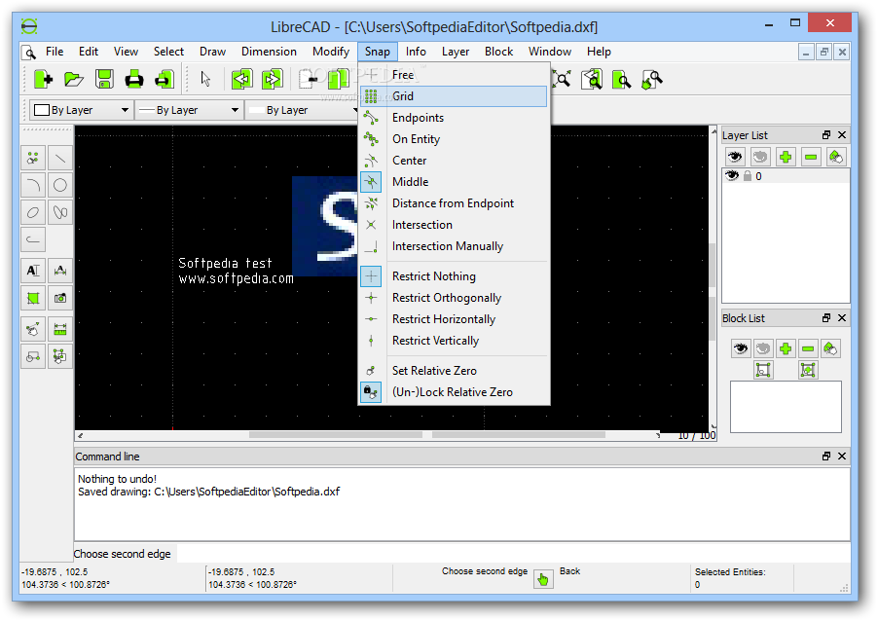The height and width of the screenshot is (621, 878).
Task: Select the Text tool in left toolbox
Action: [x=33, y=271]
